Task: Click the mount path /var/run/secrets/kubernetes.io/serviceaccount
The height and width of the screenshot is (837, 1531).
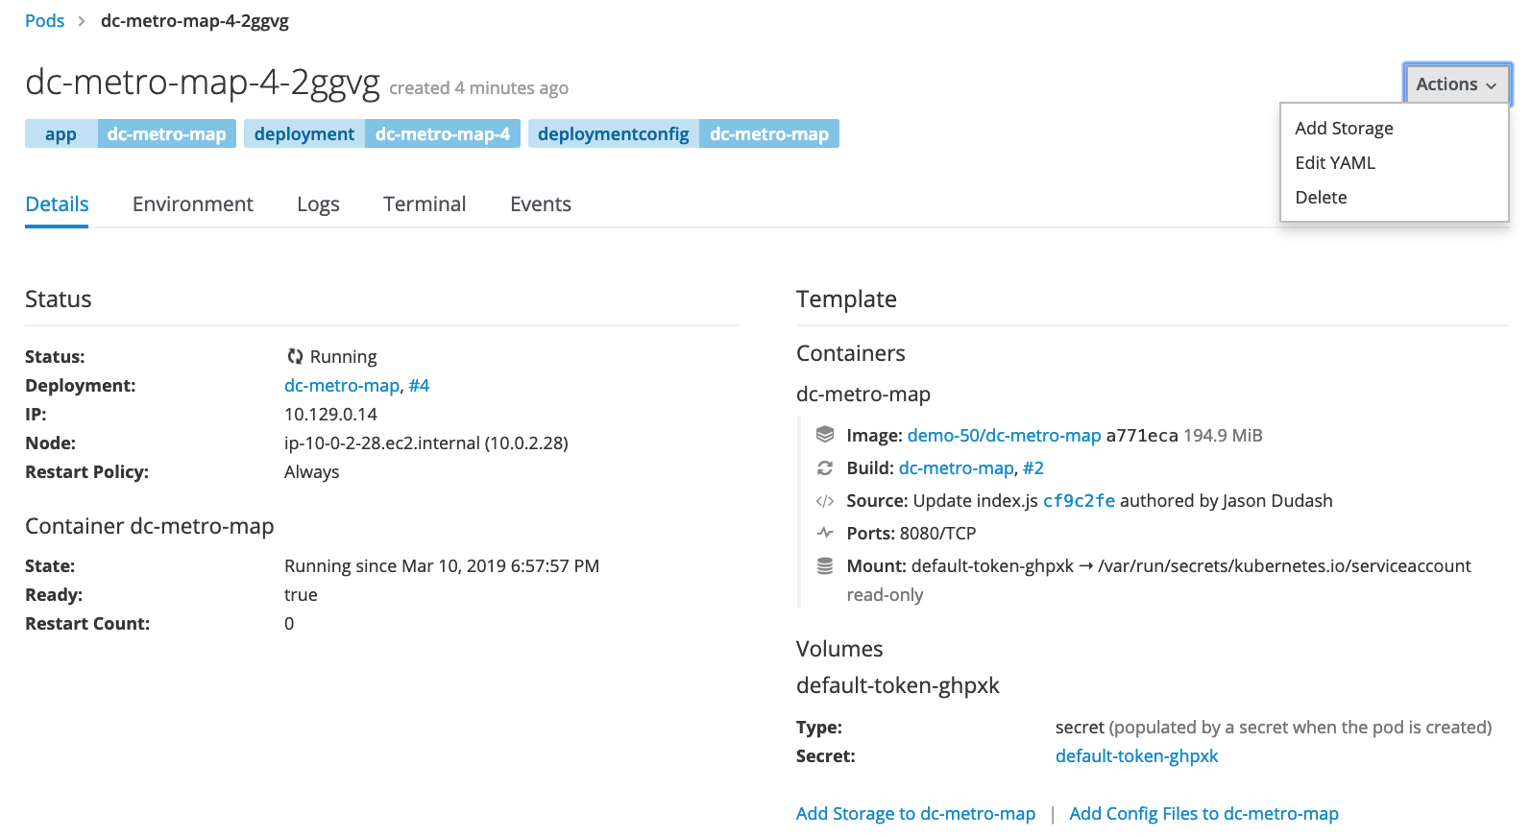Action: click(1284, 565)
